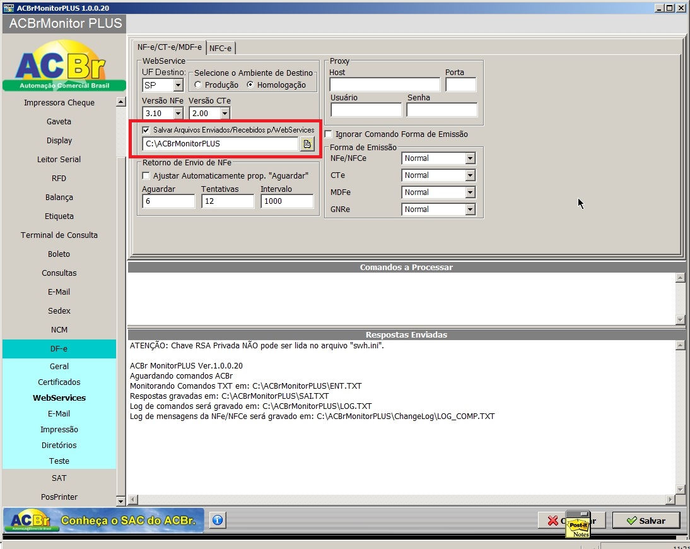
Task: Click the Salvar button
Action: 646,521
